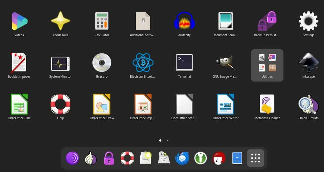This screenshot has height=172, width=324.
Task: Open Metadata Cleaner
Action: 267,104
